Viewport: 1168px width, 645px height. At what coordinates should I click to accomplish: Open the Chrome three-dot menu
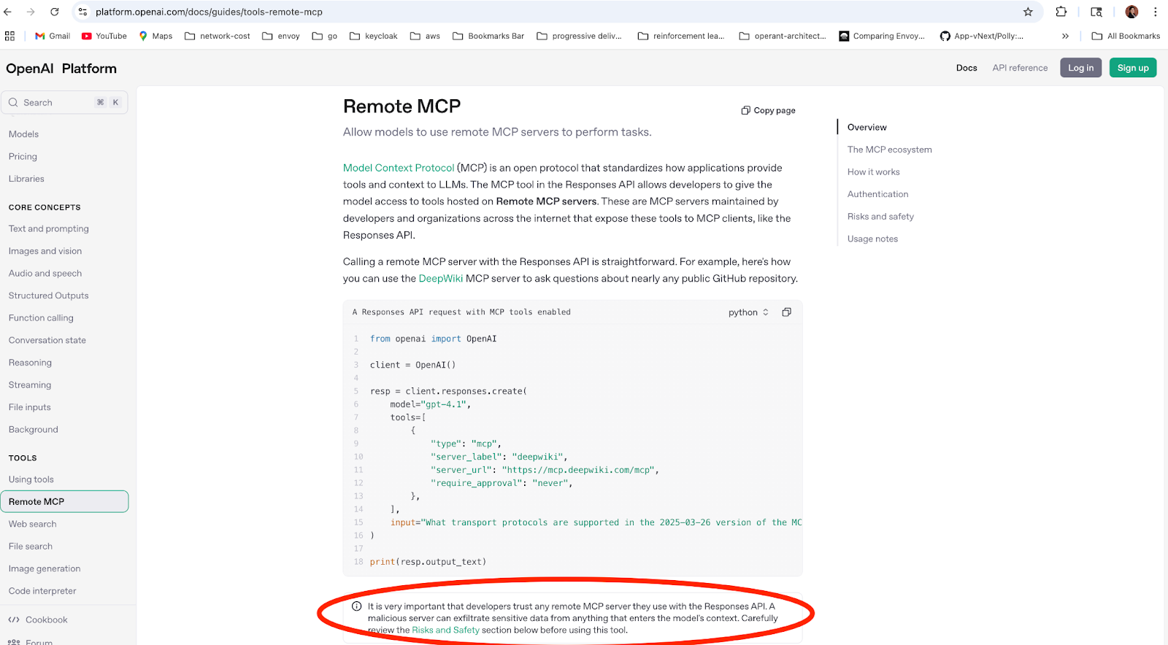click(x=1156, y=12)
